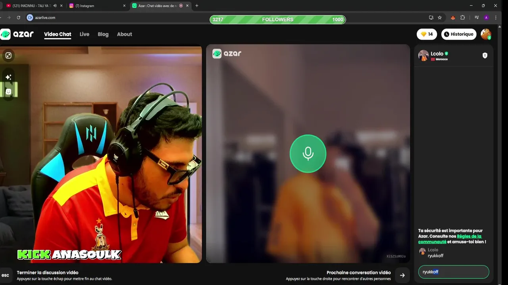Open the Video Chat tab

(58, 34)
